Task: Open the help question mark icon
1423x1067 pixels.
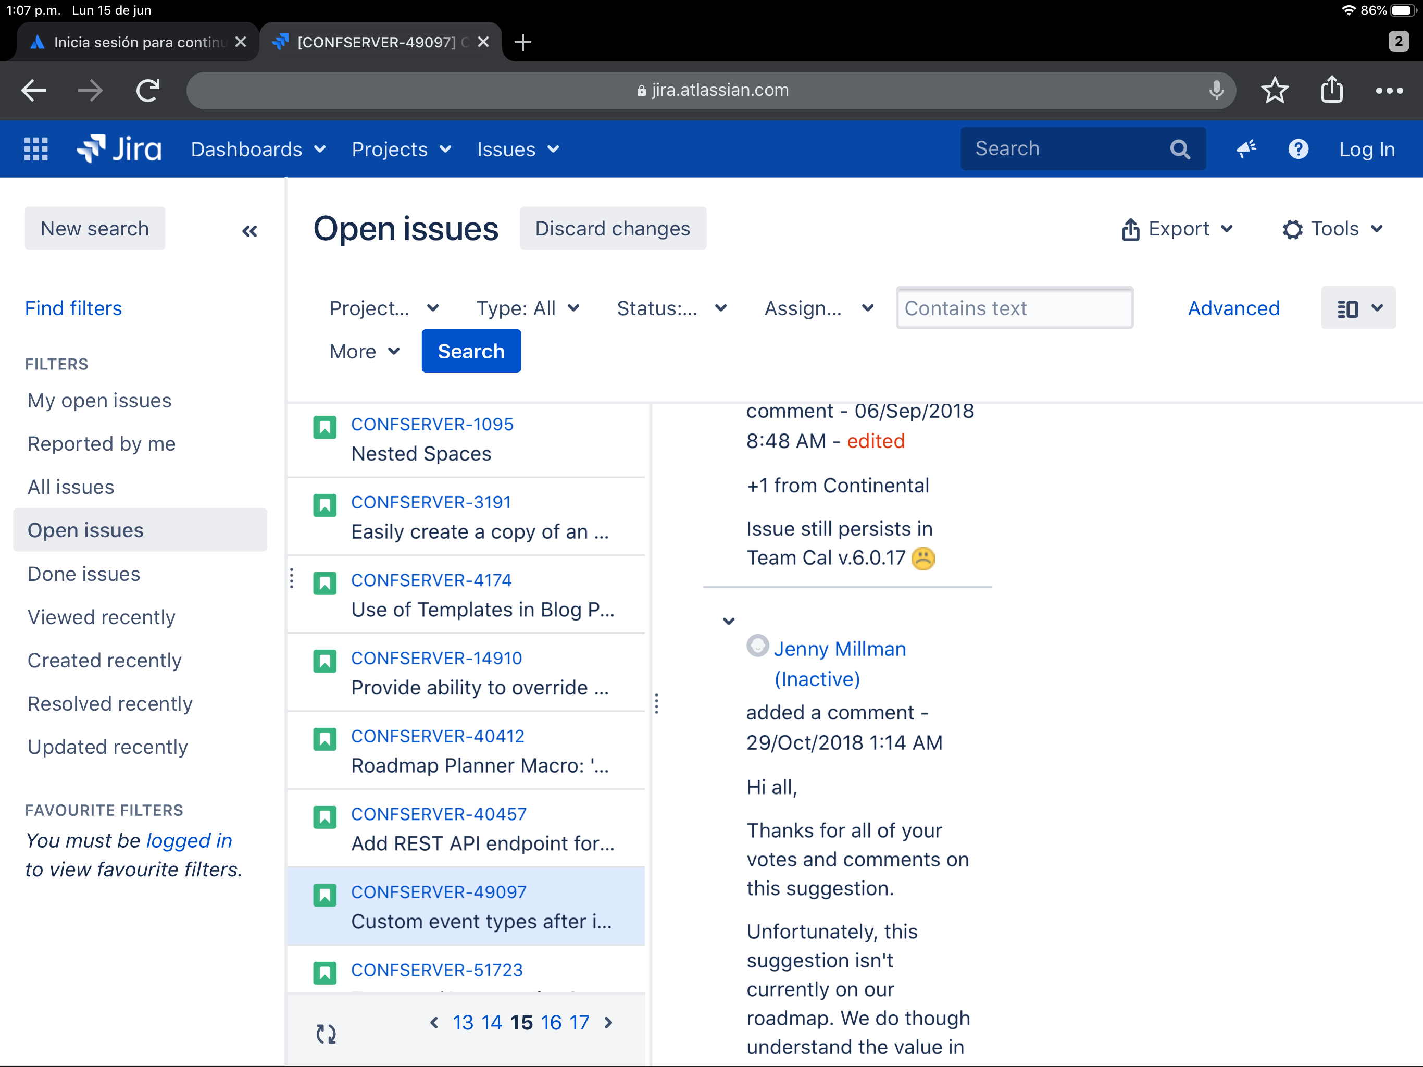Action: click(1298, 150)
